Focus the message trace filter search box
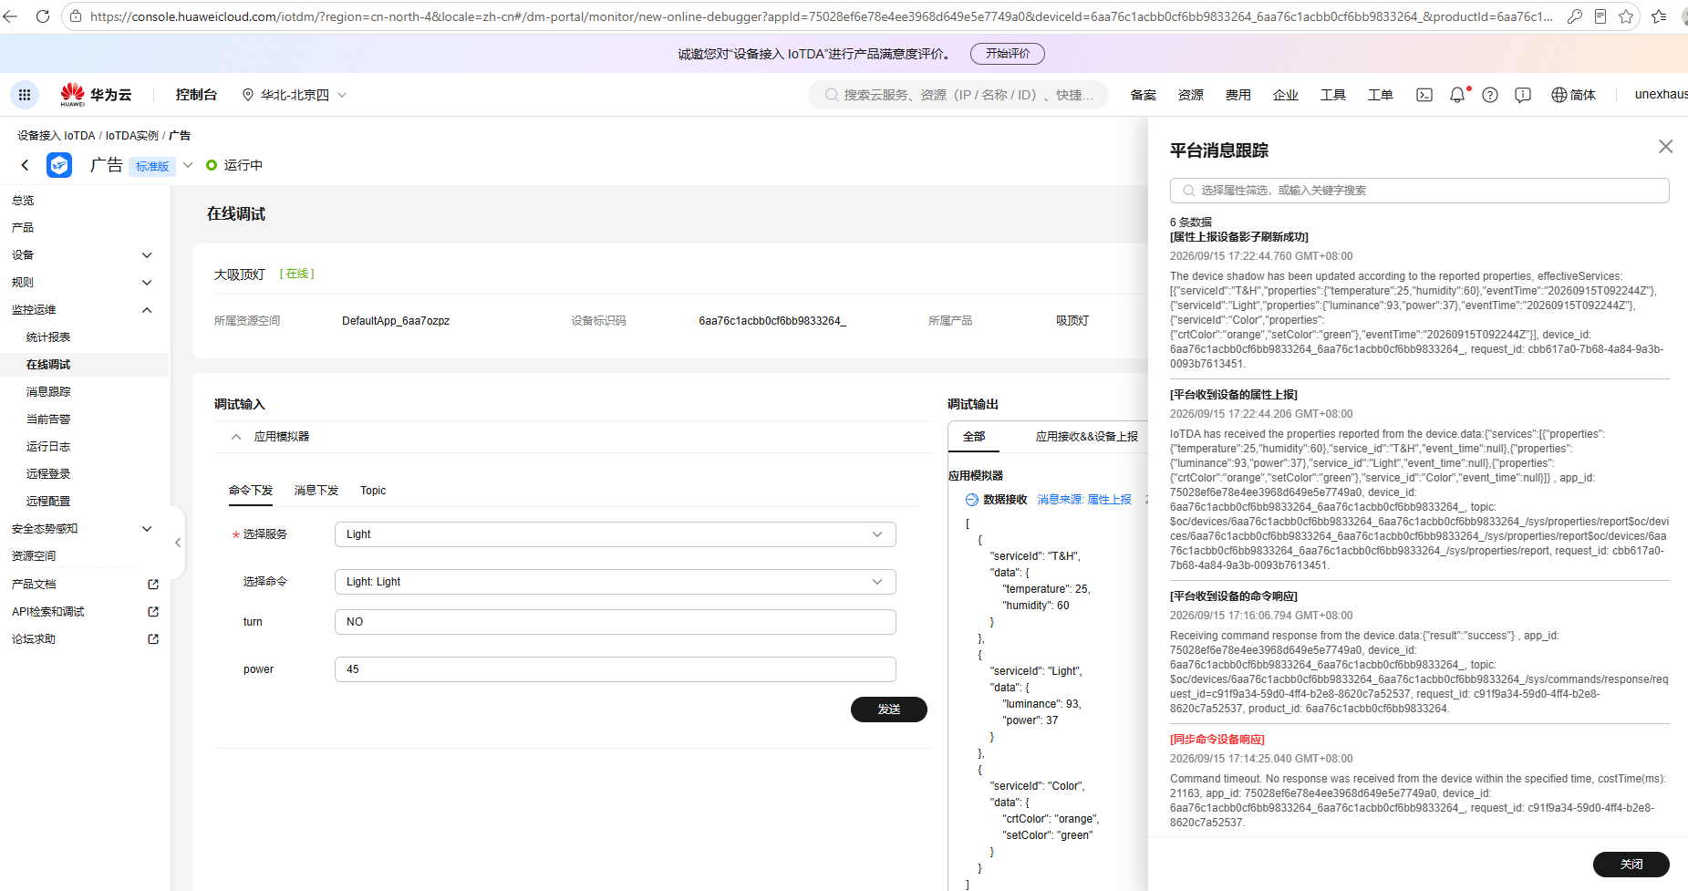Image resolution: width=1688 pixels, height=891 pixels. (x=1420, y=191)
